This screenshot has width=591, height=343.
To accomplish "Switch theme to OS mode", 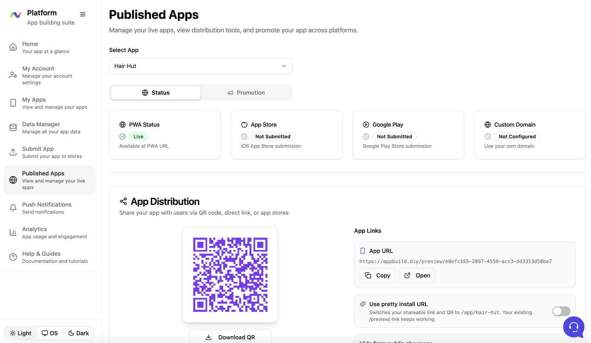I will coord(50,333).
